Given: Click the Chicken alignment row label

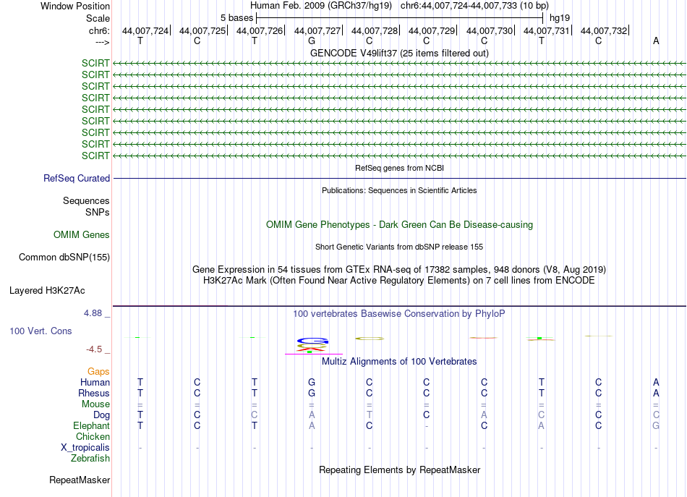Looking at the screenshot, I should (x=93, y=436).
